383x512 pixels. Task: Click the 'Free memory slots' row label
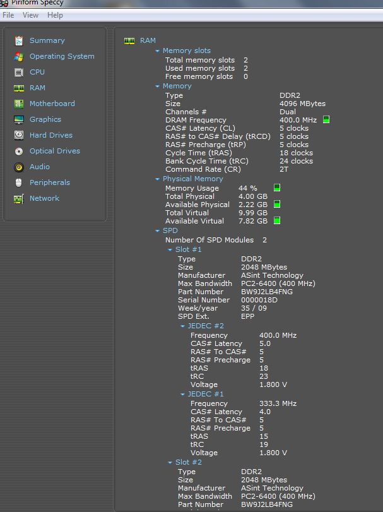[199, 76]
